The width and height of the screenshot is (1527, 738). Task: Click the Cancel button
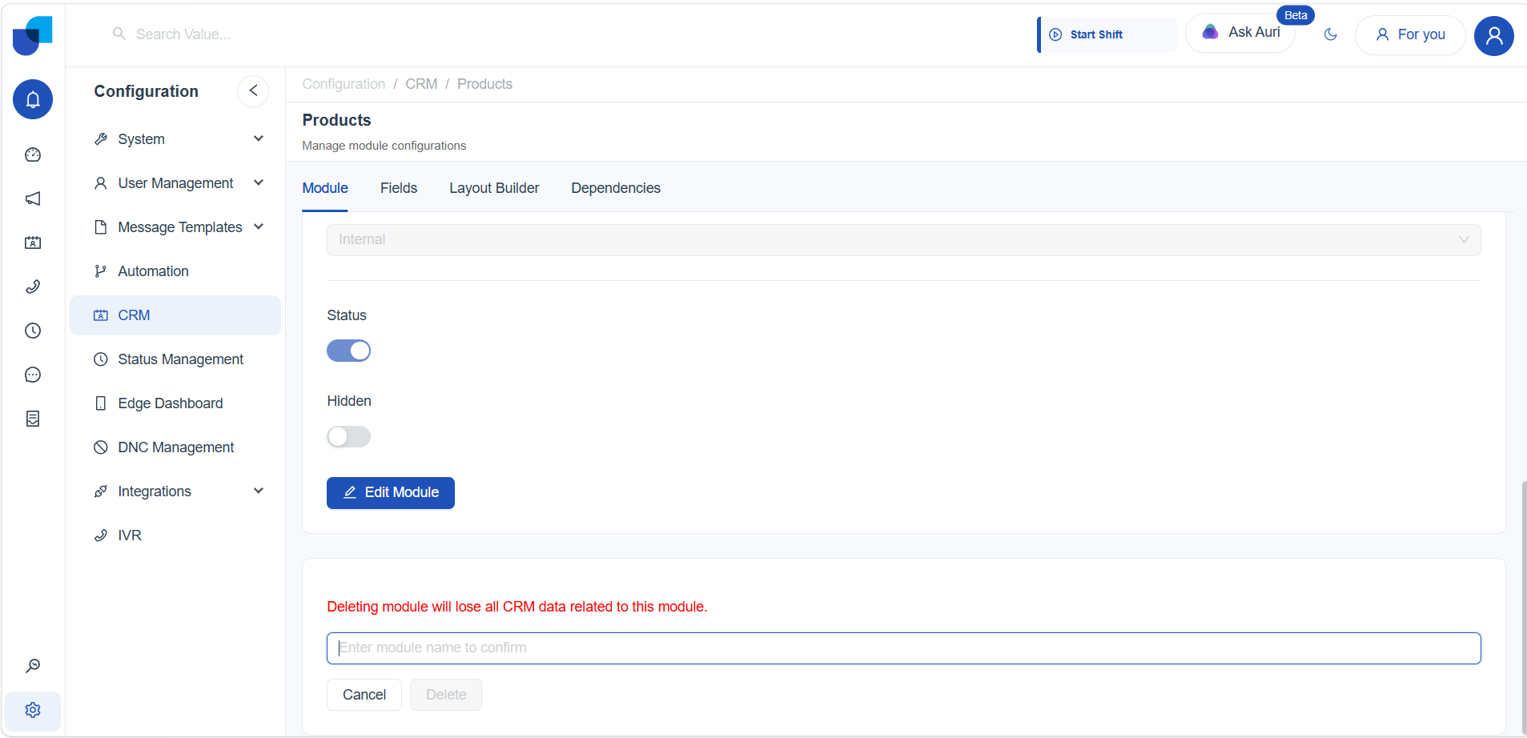click(x=364, y=695)
